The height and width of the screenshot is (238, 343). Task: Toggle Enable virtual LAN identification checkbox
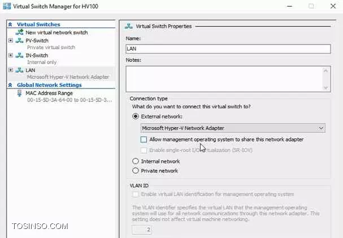(x=136, y=194)
